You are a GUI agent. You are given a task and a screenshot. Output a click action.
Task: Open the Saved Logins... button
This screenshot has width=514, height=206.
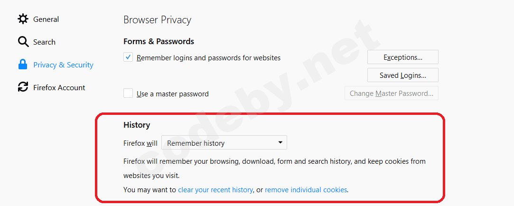pyautogui.click(x=402, y=75)
